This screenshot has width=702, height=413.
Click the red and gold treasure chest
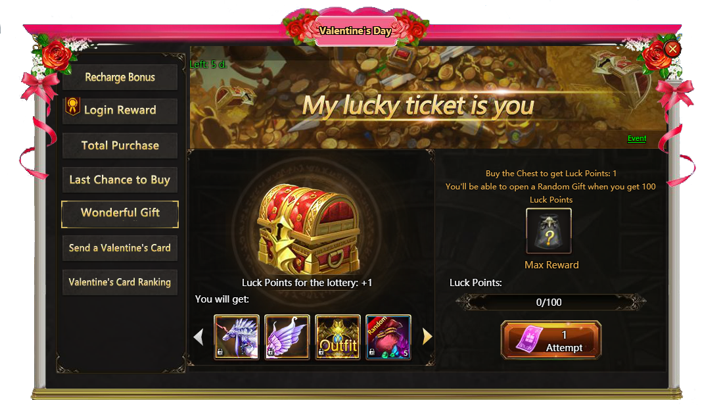click(x=308, y=228)
